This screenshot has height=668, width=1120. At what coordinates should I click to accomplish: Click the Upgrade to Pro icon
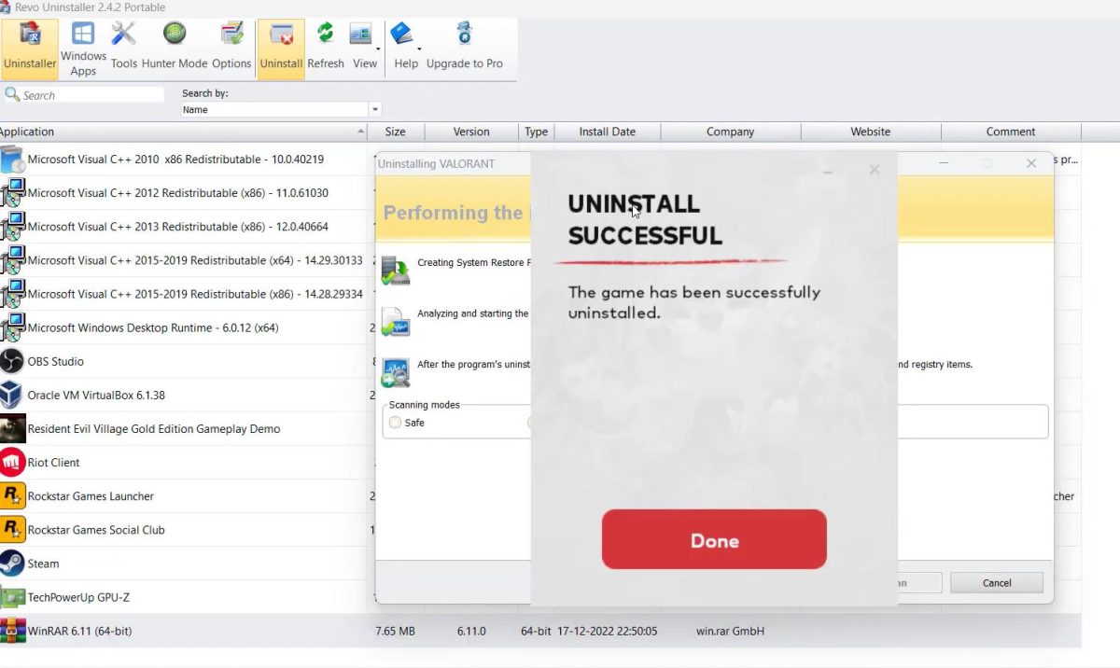tap(464, 49)
